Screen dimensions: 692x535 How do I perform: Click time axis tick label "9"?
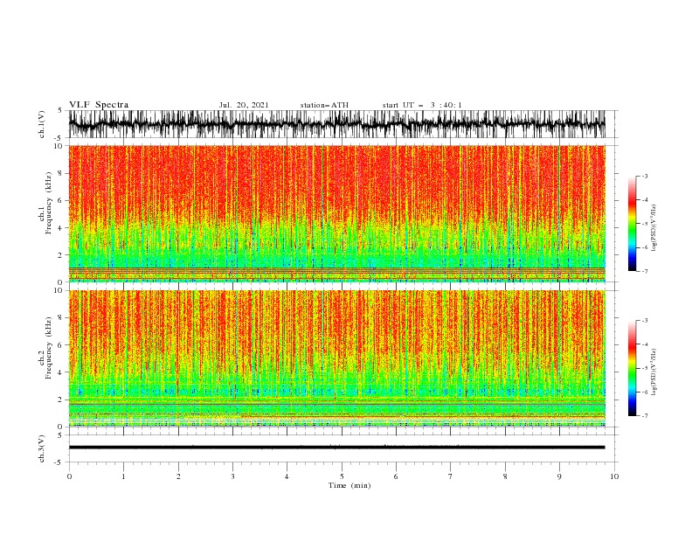coord(559,476)
